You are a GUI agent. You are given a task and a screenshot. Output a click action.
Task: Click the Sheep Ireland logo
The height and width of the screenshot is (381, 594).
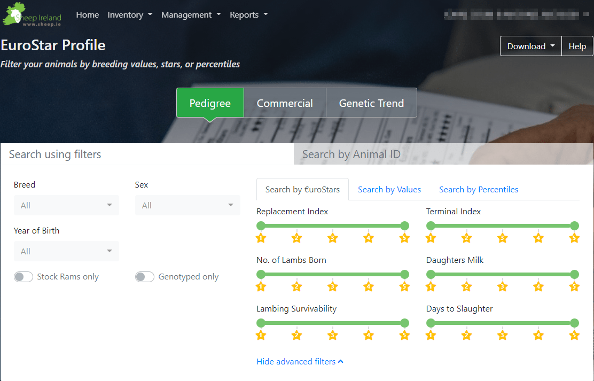[31, 14]
